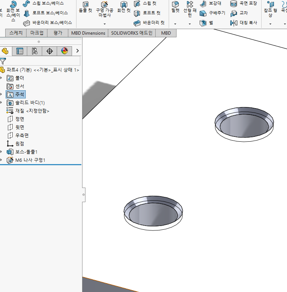Click the filter input field in tree
The width and height of the screenshot is (287, 292).
43,61
